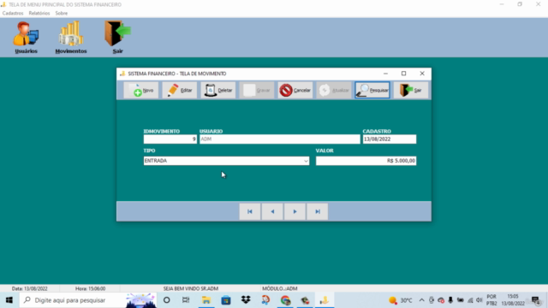The width and height of the screenshot is (548, 308).
Task: Switch to the financial system taskbar icon
Action: pos(325,300)
